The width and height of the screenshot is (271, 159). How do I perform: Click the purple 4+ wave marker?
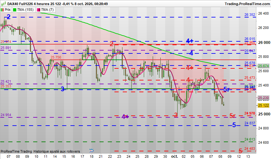pyautogui.click(x=125, y=117)
